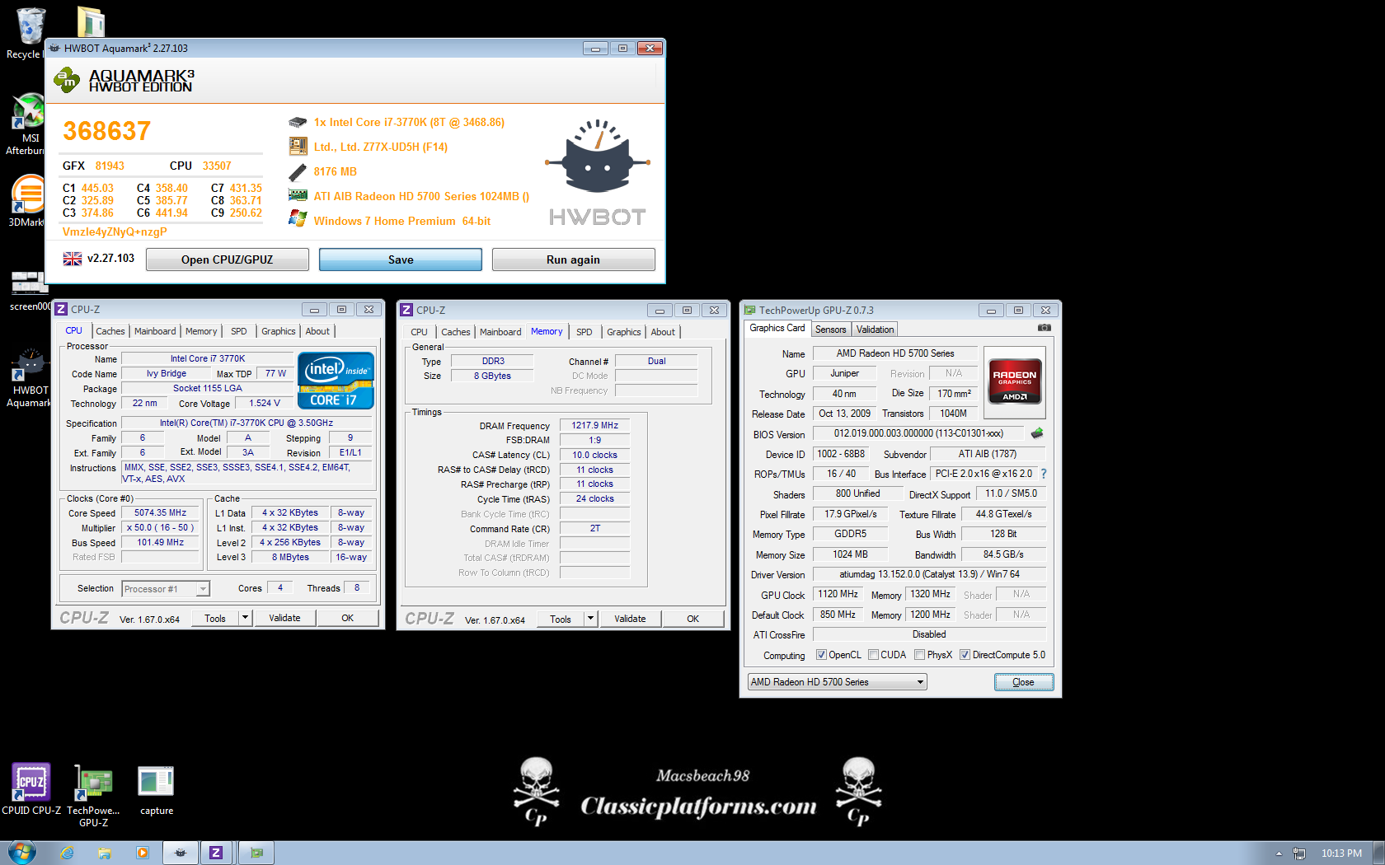The image size is (1385, 865).
Task: Click Validate in left CPU-Z window
Action: [x=285, y=618]
